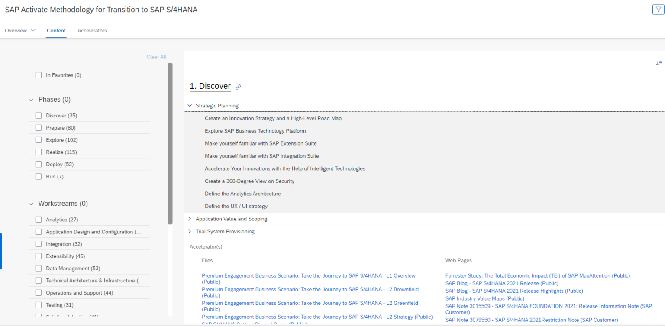
Task: Select the Analytics workstream checkbox
Action: coord(39,220)
